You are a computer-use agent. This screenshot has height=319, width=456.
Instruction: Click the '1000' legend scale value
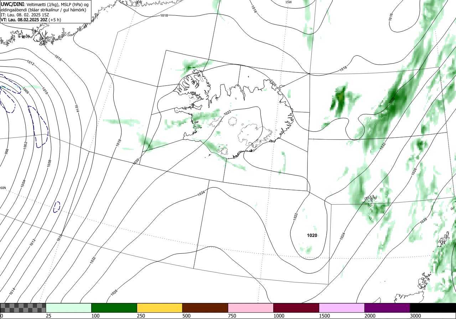click(279, 316)
